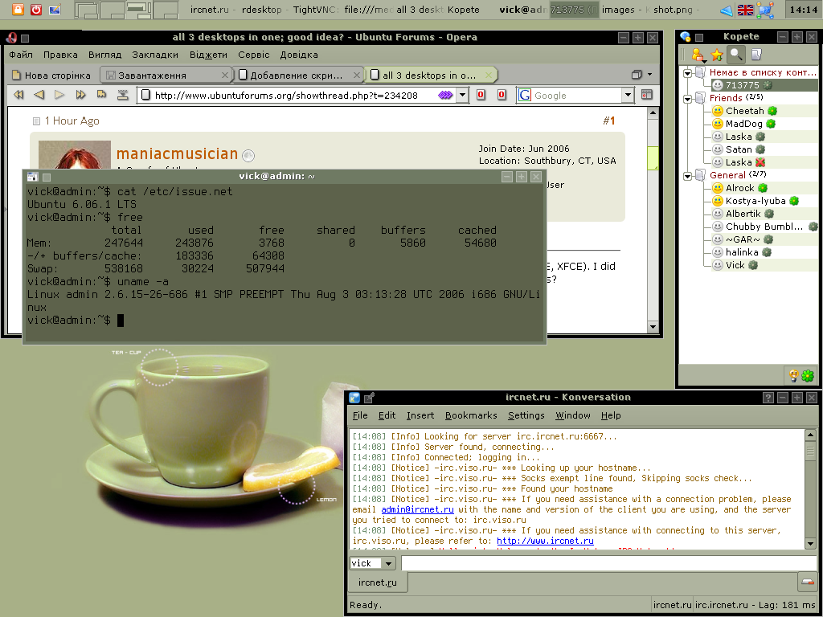This screenshot has height=617, width=823.
Task: Click the Opera logo icon in window title bar
Action: point(11,37)
